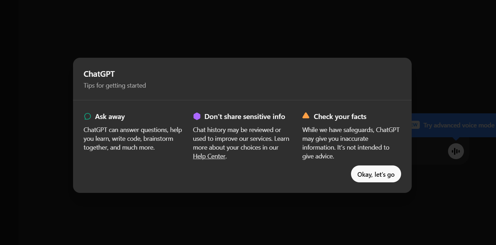Select the "Ask away" heading
This screenshot has height=245, width=496.
[x=110, y=117]
